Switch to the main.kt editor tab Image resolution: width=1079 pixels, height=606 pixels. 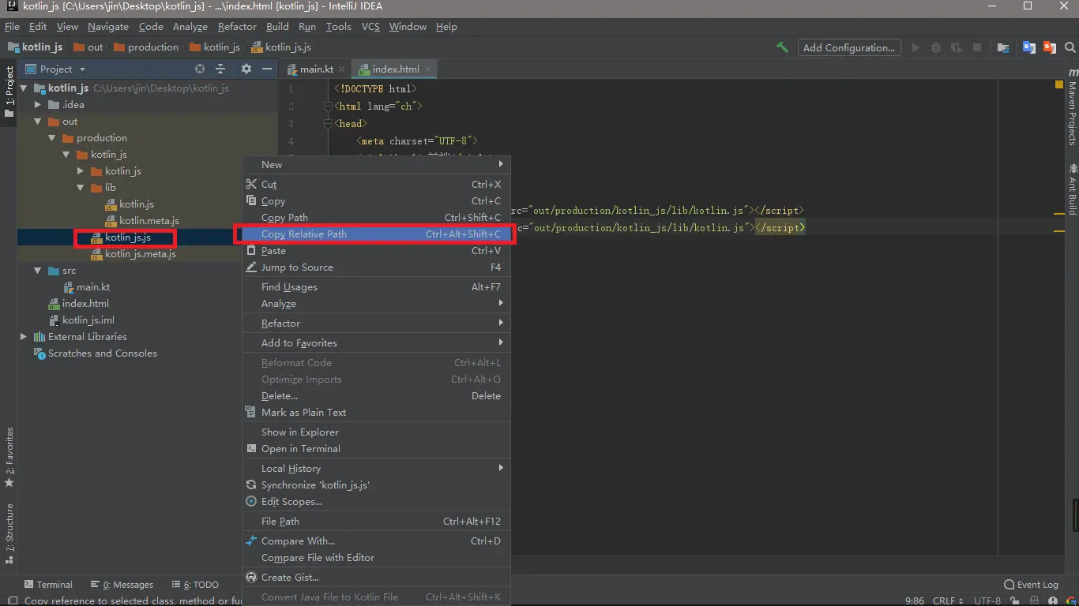(316, 69)
